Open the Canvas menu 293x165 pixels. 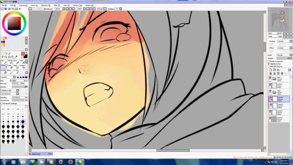click(23, 5)
